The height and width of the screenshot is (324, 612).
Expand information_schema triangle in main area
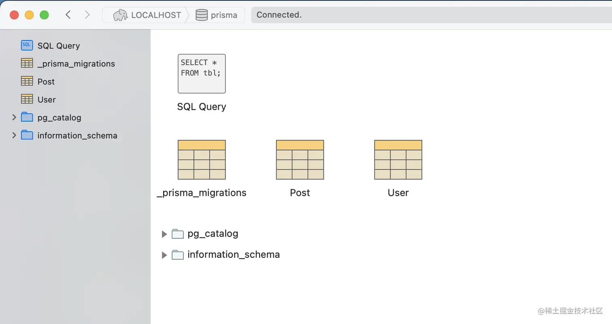coord(164,255)
